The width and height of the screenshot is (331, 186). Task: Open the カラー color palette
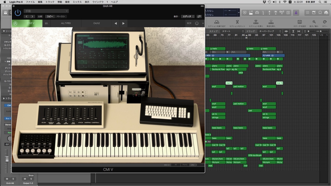(325, 24)
